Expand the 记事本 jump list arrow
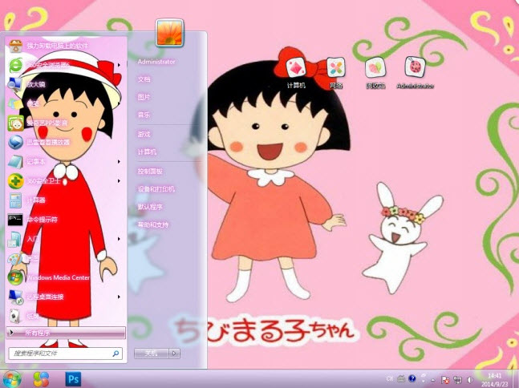519x388 pixels. (x=119, y=162)
